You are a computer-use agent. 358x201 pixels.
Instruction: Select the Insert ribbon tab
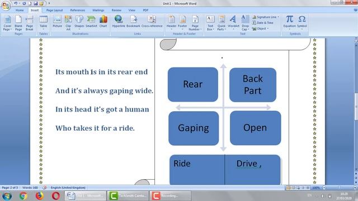click(35, 10)
